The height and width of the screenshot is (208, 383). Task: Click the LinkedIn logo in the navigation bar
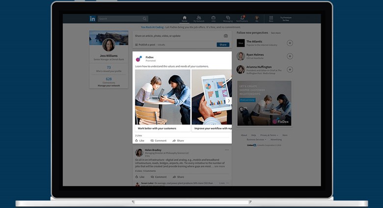(x=92, y=19)
